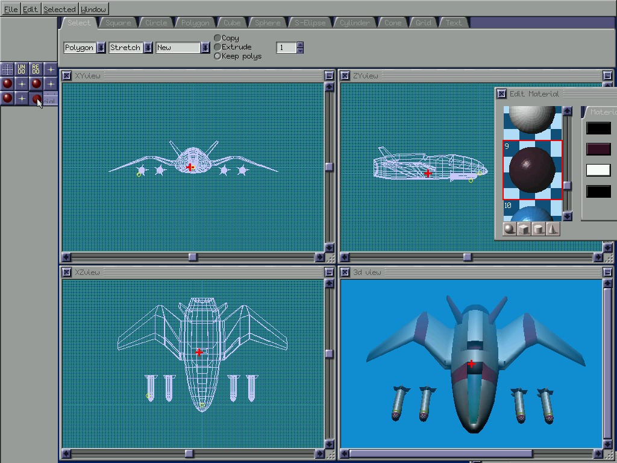The width and height of the screenshot is (617, 463).
Task: Click the REDO button in toolbox
Action: [x=36, y=69]
